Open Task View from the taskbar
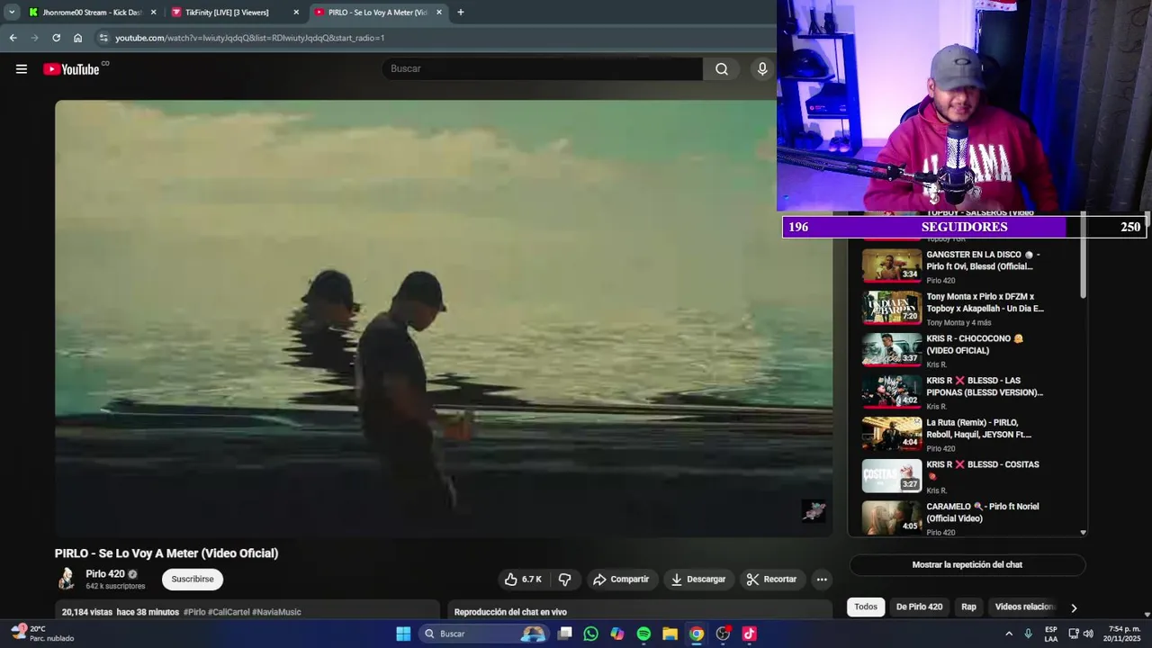1152x648 pixels. coord(564,634)
